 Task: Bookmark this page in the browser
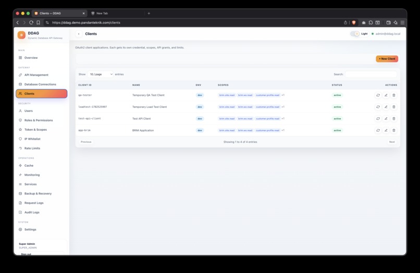pyautogui.click(x=39, y=22)
